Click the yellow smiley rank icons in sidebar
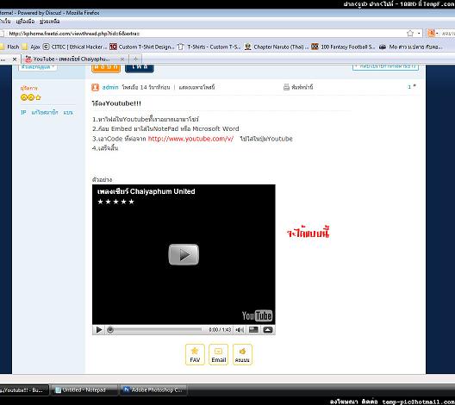455x405 pixels. [31, 97]
